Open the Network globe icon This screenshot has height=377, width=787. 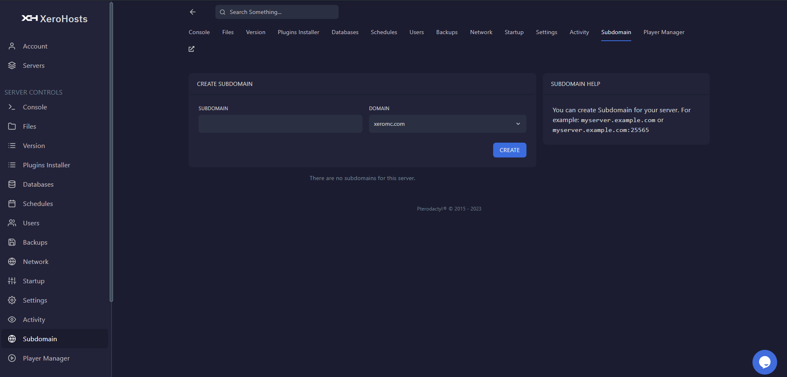(12, 261)
